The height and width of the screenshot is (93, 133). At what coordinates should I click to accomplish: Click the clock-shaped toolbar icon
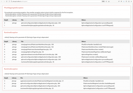pyautogui.click(x=126, y=2)
